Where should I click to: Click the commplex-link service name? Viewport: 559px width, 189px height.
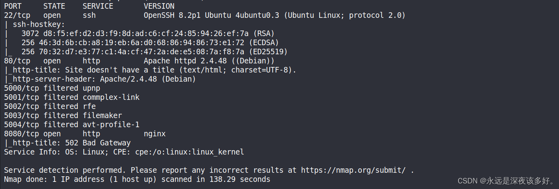click(x=111, y=97)
